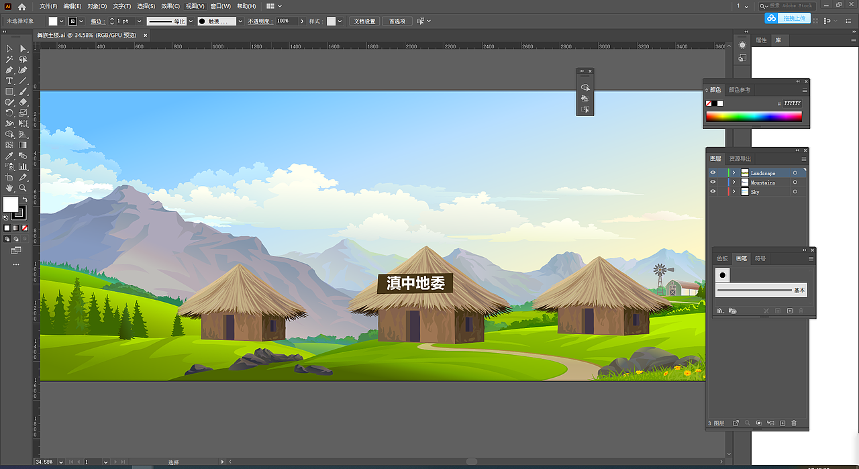Open the workspace arrangement dropdown
Screen dimensions: 859x469
[275, 6]
